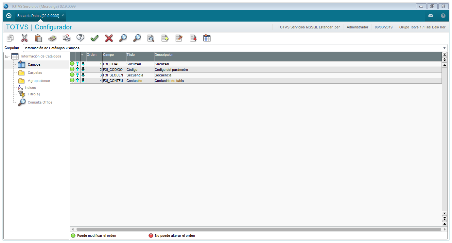Edit record with pencil-document icon
The image size is (452, 243).
coord(179,38)
